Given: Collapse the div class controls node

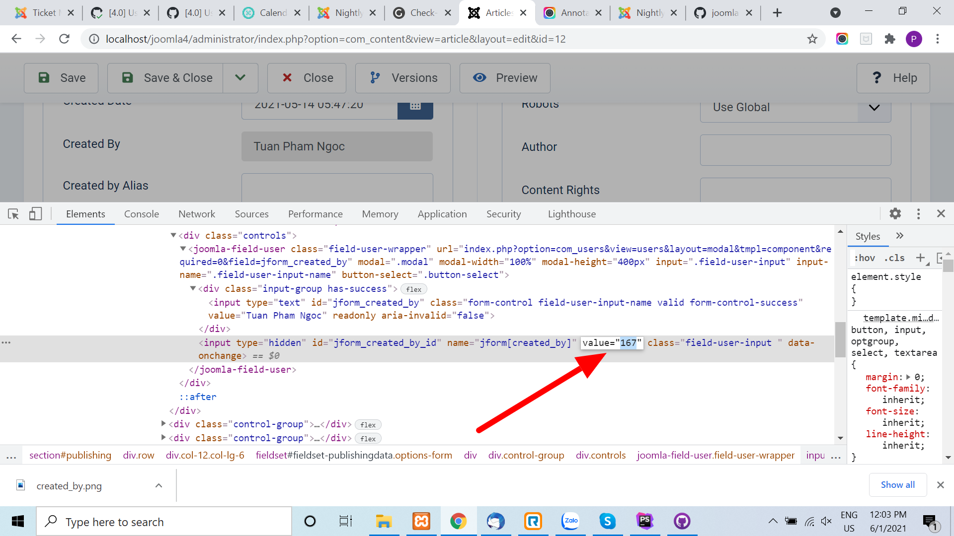Looking at the screenshot, I should tap(173, 235).
